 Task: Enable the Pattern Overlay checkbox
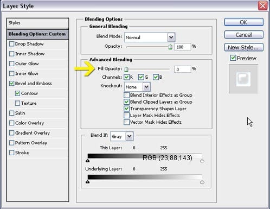coord(11,143)
